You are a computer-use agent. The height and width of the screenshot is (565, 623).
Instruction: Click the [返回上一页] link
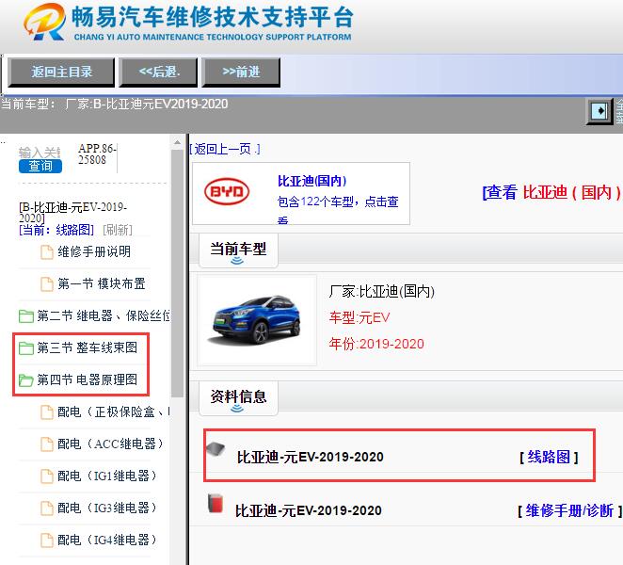tap(225, 150)
